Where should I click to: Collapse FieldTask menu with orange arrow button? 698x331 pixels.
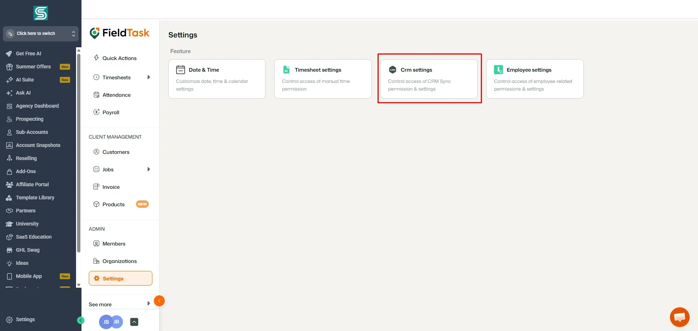(159, 301)
